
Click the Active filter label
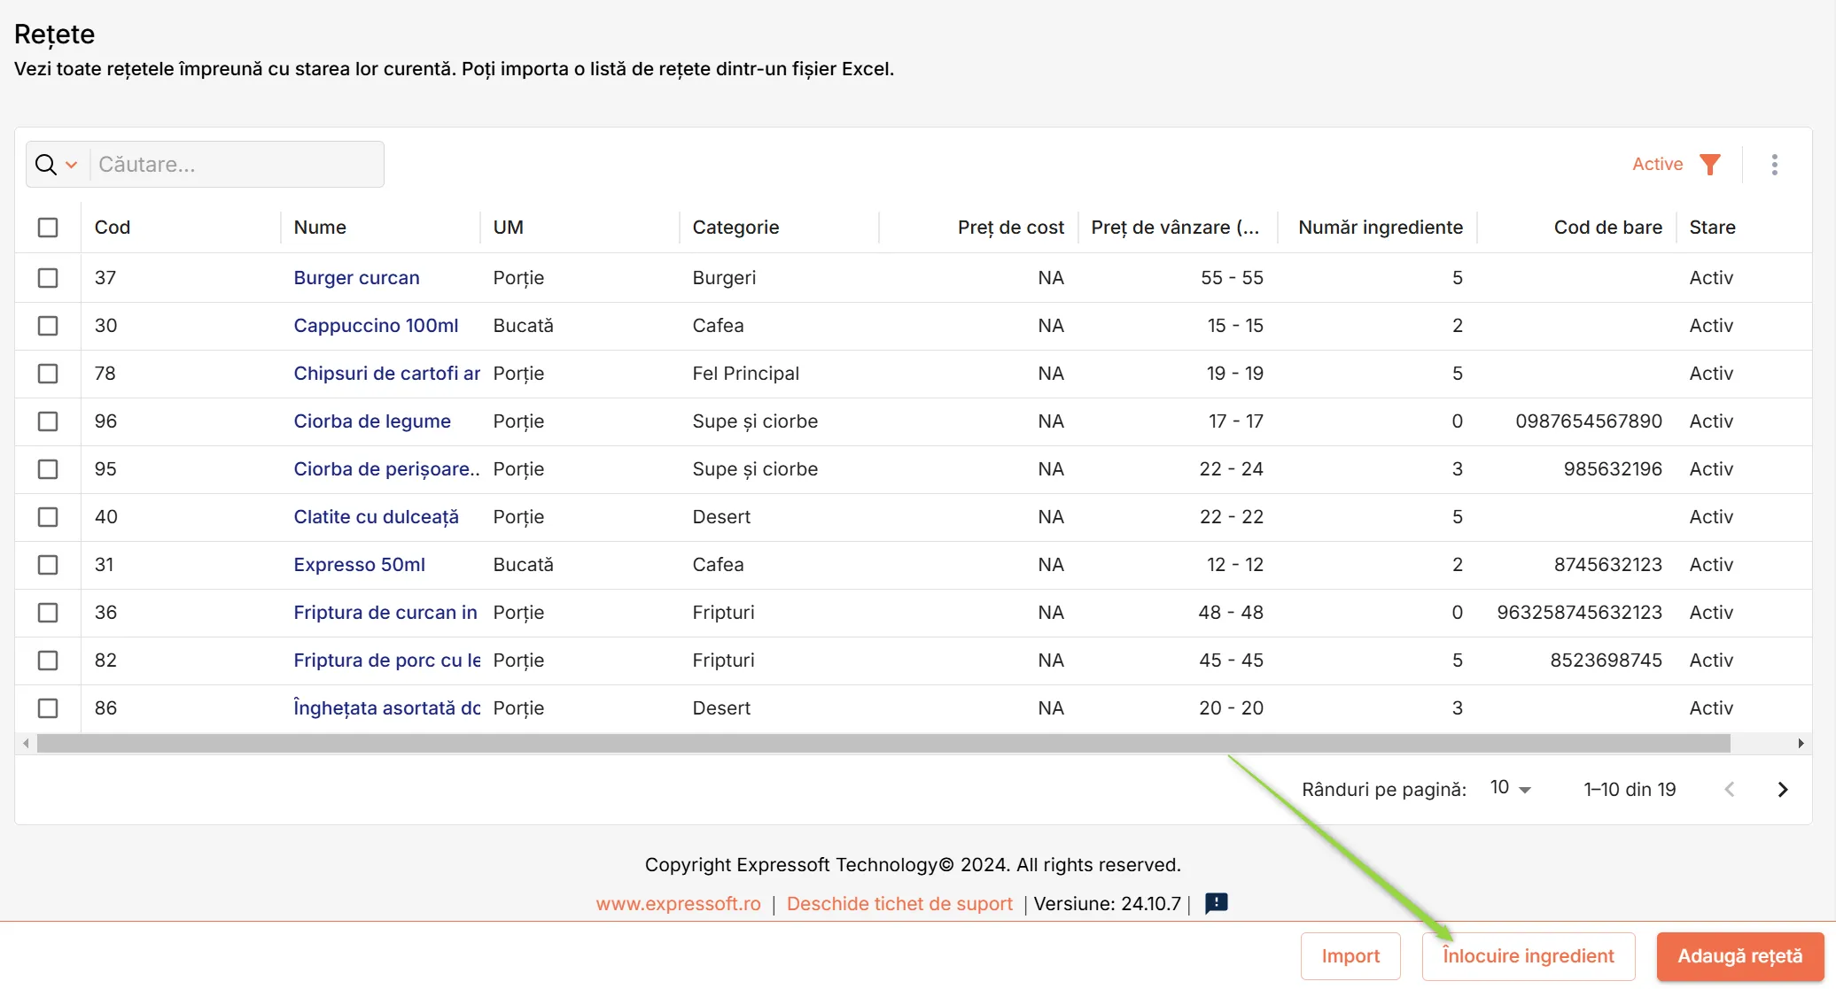point(1657,164)
